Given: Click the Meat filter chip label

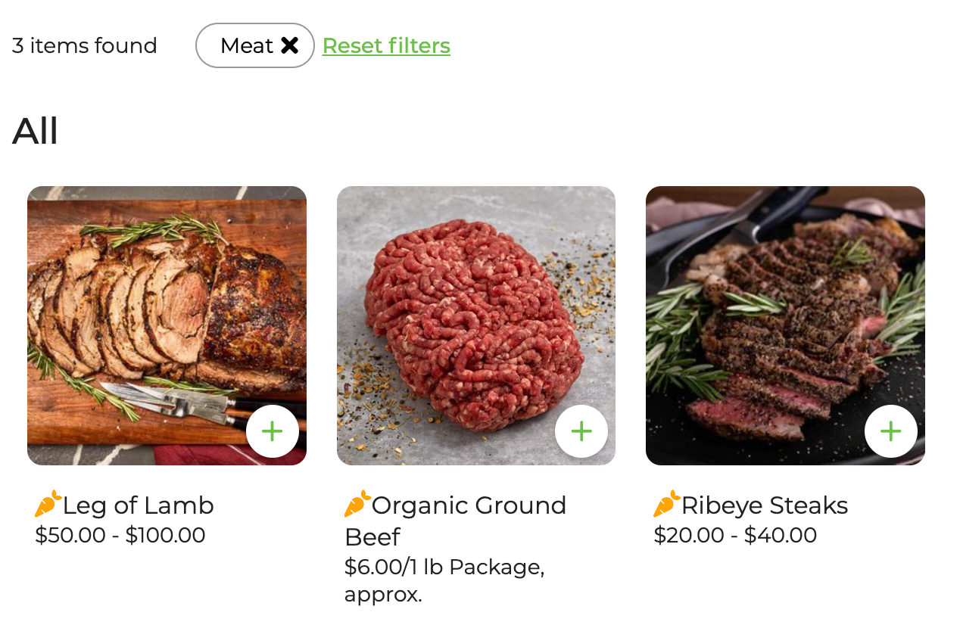Looking at the screenshot, I should [x=246, y=46].
